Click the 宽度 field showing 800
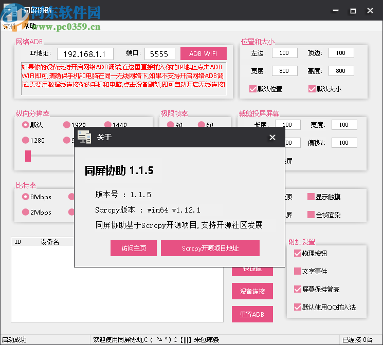 (x=285, y=71)
